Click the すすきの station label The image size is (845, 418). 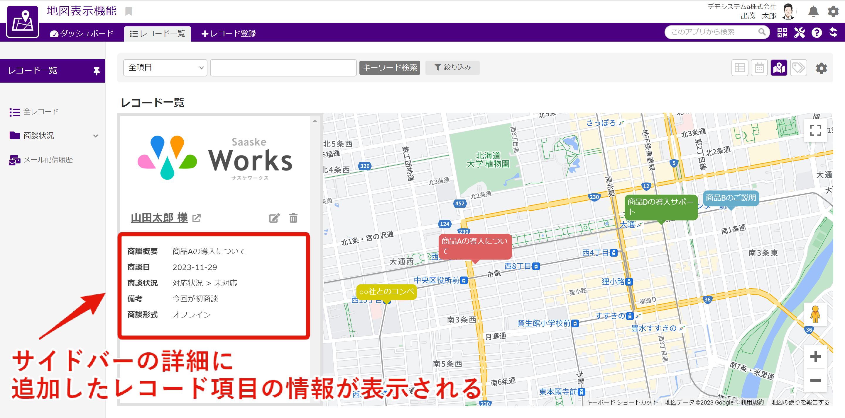pyautogui.click(x=611, y=315)
